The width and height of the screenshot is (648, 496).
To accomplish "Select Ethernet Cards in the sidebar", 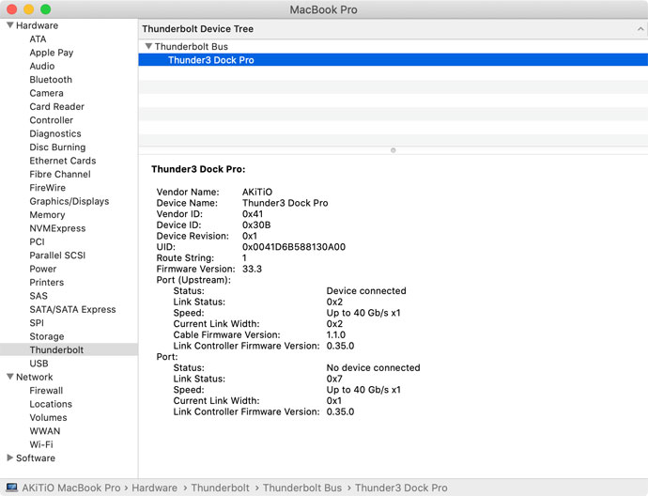I will point(62,161).
